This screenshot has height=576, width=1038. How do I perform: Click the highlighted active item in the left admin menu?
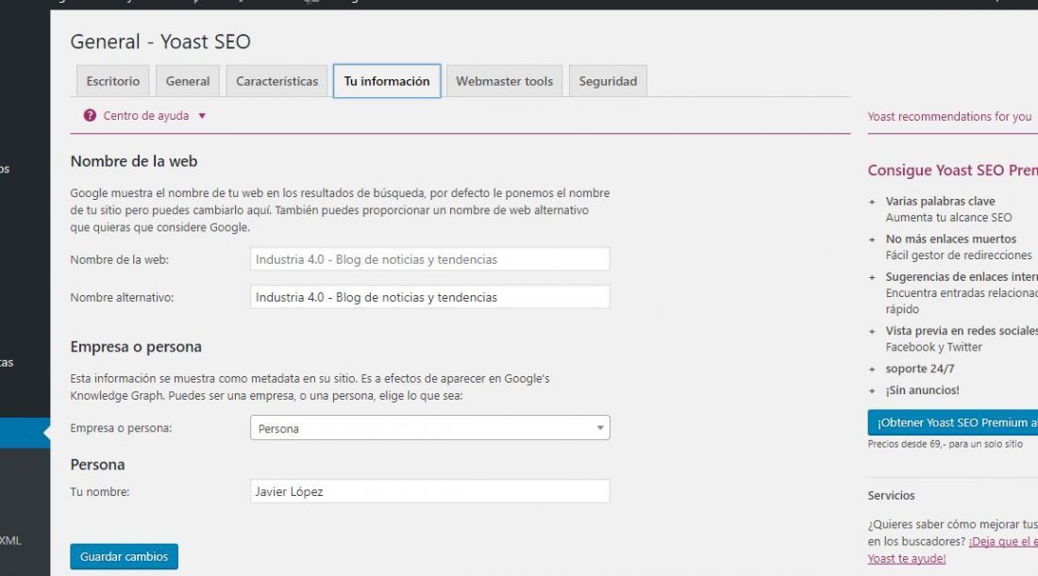pos(25,433)
